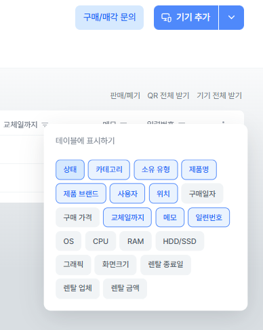Expand the 기기 추가 dropdown arrow

(x=231, y=18)
